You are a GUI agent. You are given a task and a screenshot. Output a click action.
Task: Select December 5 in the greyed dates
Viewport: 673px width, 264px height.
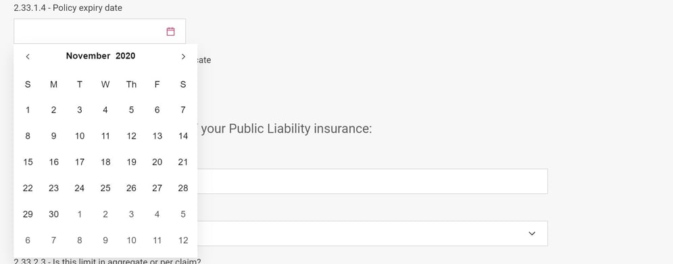[x=183, y=214]
